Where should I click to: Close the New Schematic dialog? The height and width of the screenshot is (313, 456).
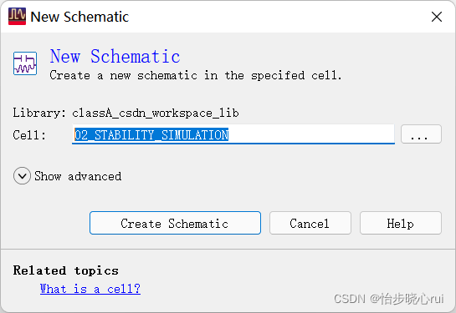point(437,17)
